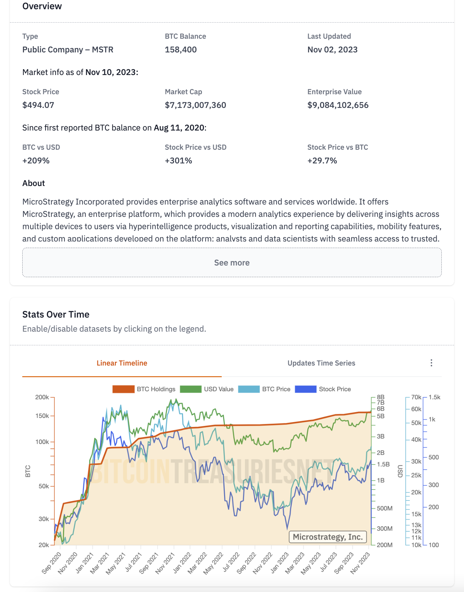
Task: Click the Public Company – MSTR type text
Action: coord(68,50)
